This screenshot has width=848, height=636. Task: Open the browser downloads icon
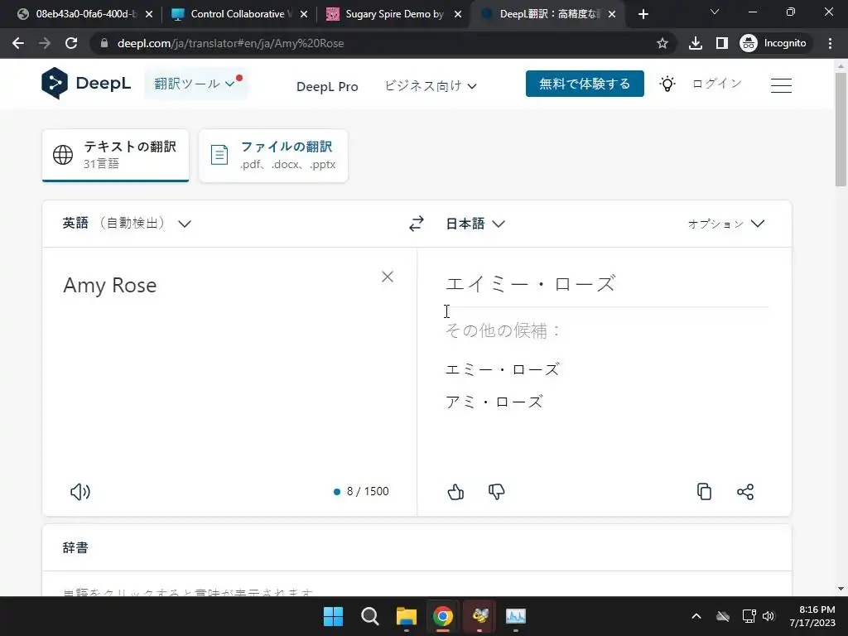pyautogui.click(x=696, y=43)
